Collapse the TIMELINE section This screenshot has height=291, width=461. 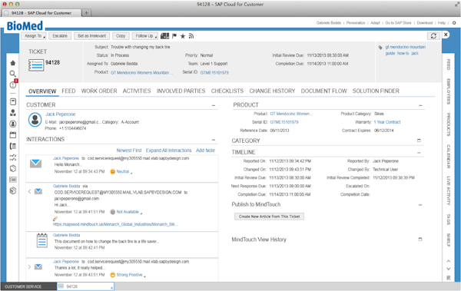point(419,153)
